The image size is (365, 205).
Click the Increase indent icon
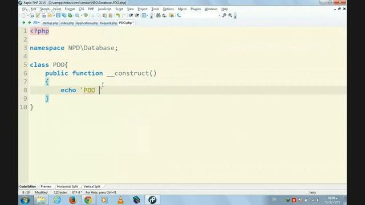[x=137, y=15]
